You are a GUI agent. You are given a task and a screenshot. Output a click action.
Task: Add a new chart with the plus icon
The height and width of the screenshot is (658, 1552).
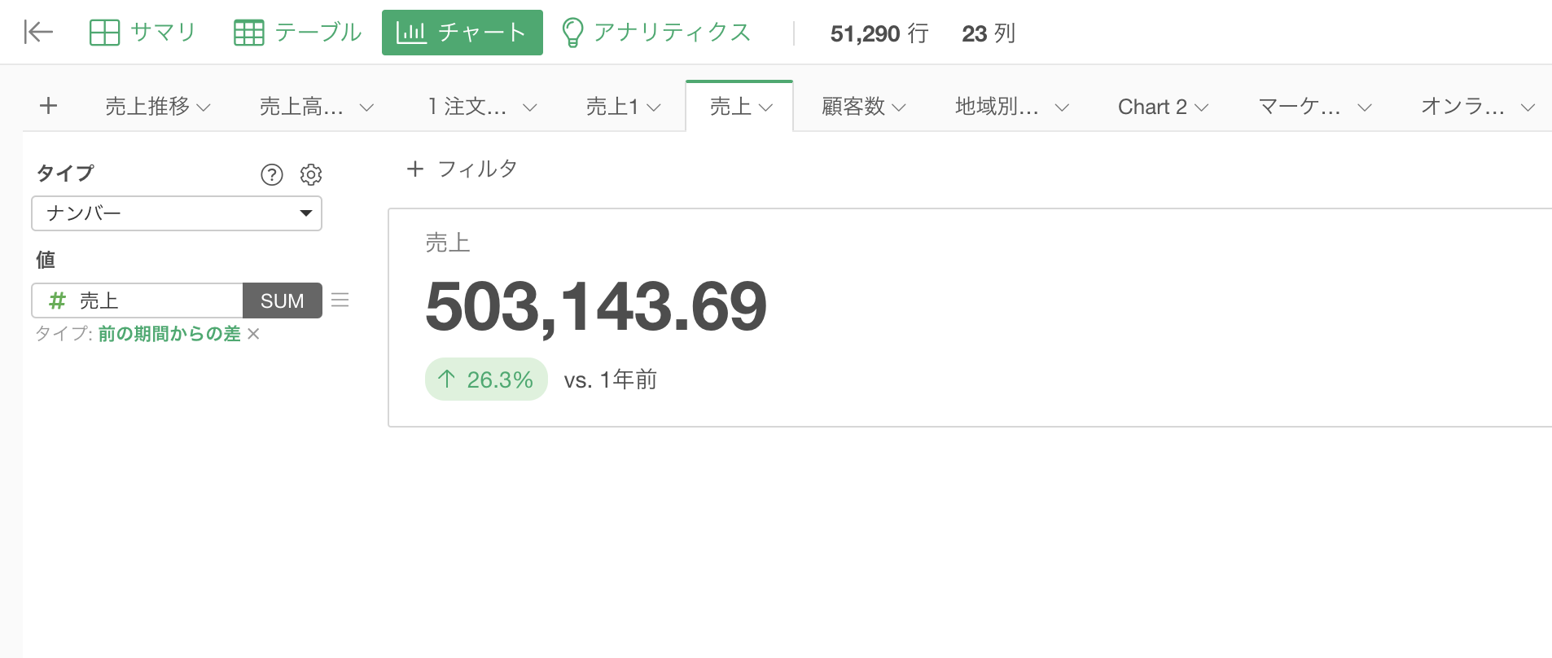pyautogui.click(x=49, y=106)
